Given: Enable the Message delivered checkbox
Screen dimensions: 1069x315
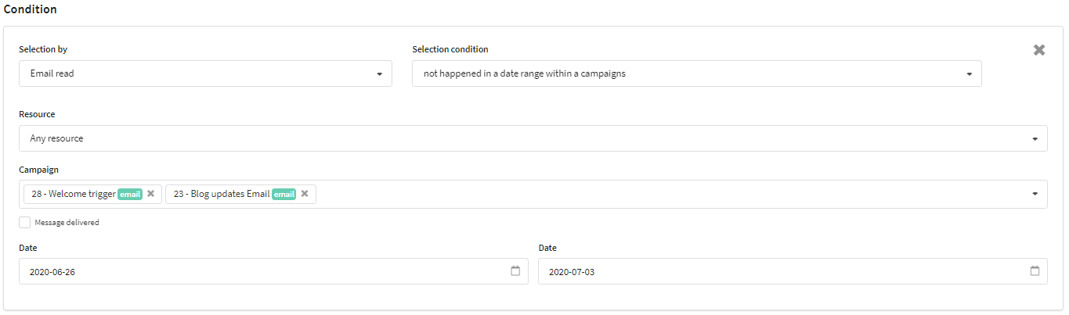Looking at the screenshot, I should coord(25,222).
